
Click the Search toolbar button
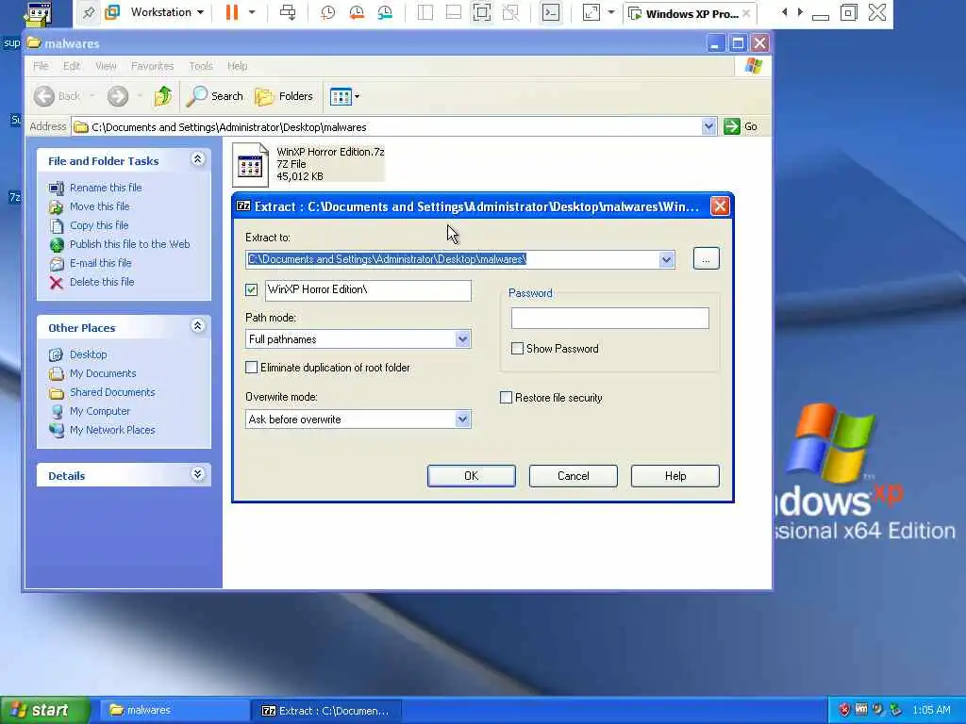215,96
